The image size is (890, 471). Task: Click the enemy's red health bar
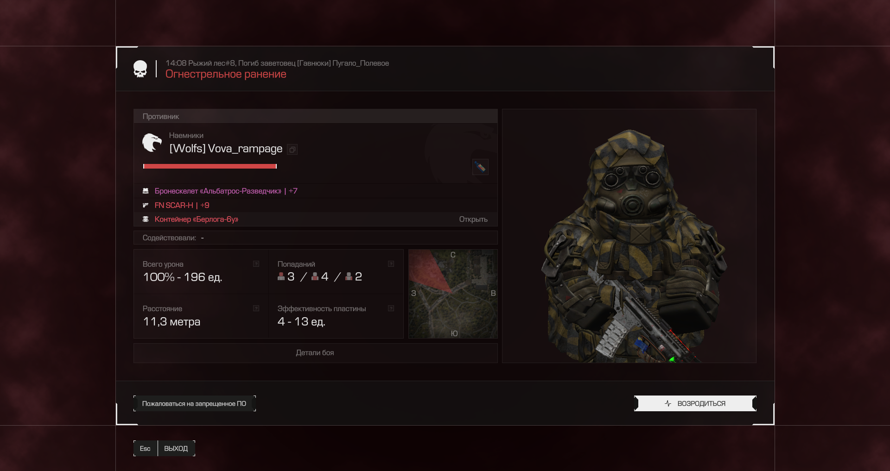(x=210, y=166)
